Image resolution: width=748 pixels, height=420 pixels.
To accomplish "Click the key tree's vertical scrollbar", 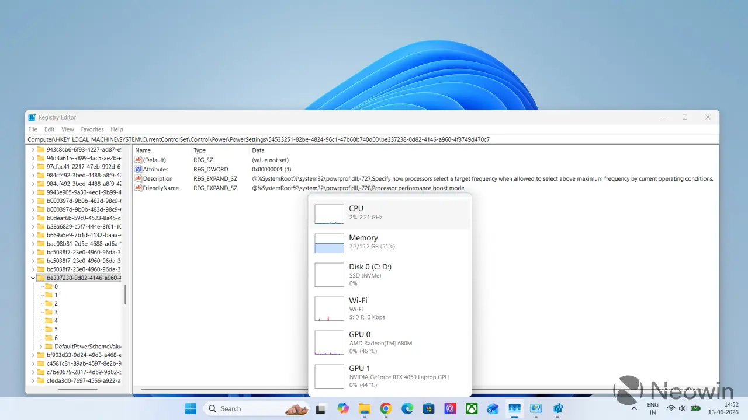I will point(125,295).
